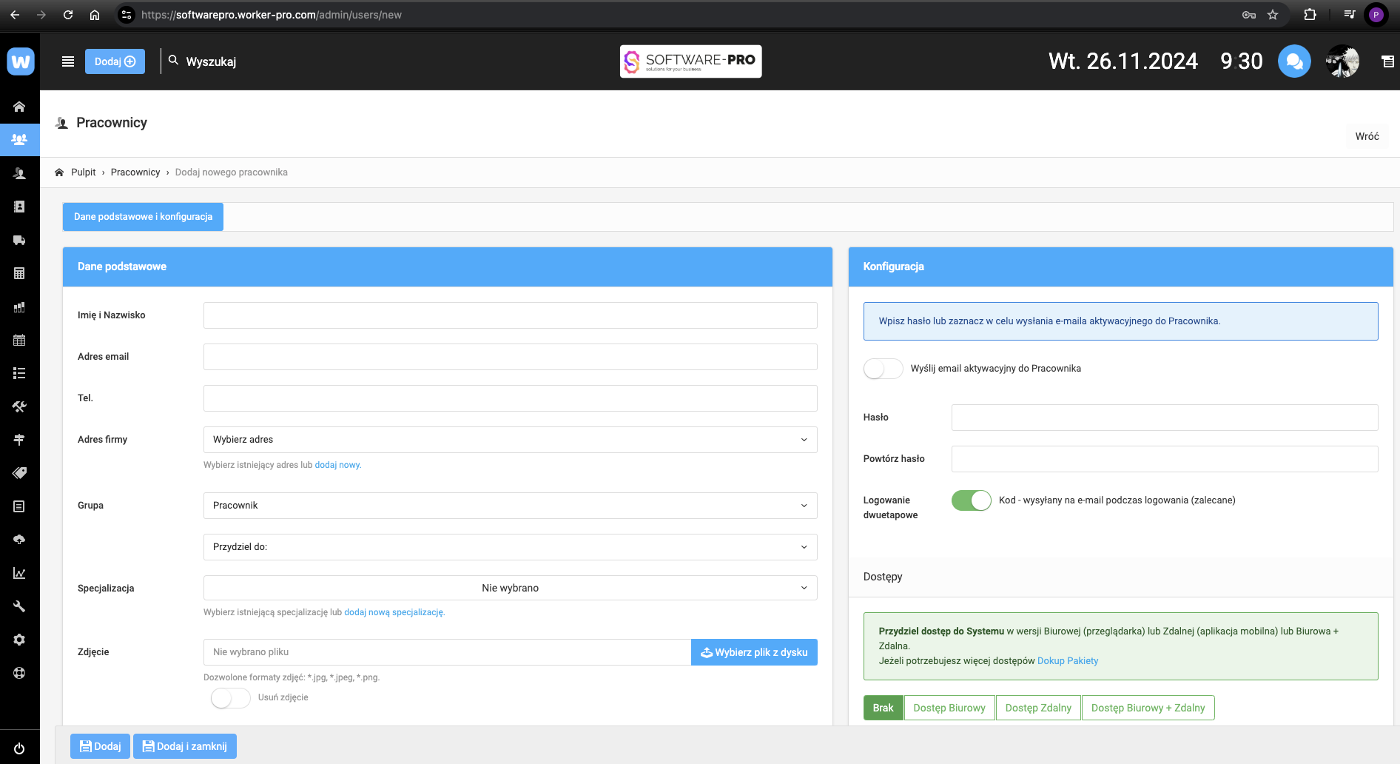The image size is (1400, 764).
Task: Expand the Specjalizacja dropdown
Action: point(510,588)
